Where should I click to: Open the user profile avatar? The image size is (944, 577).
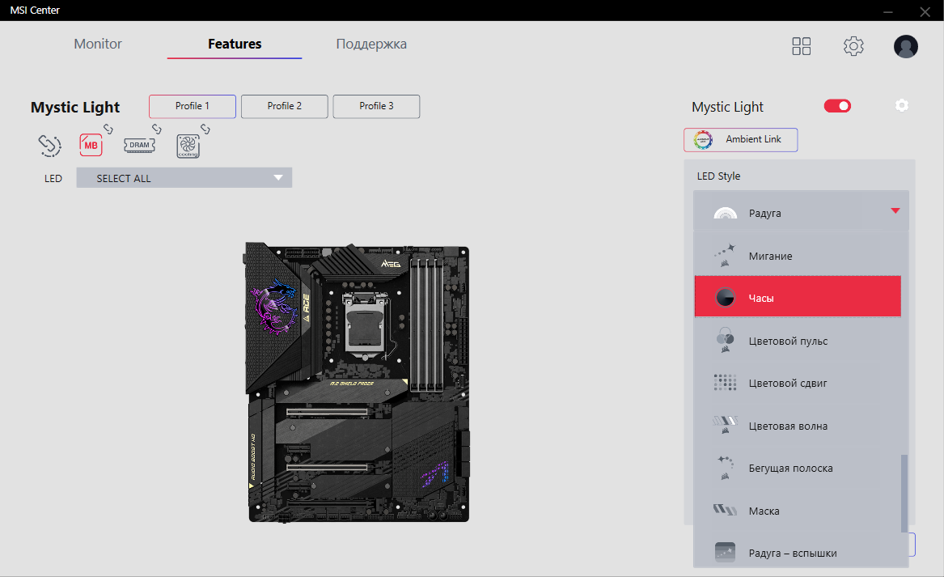[905, 46]
